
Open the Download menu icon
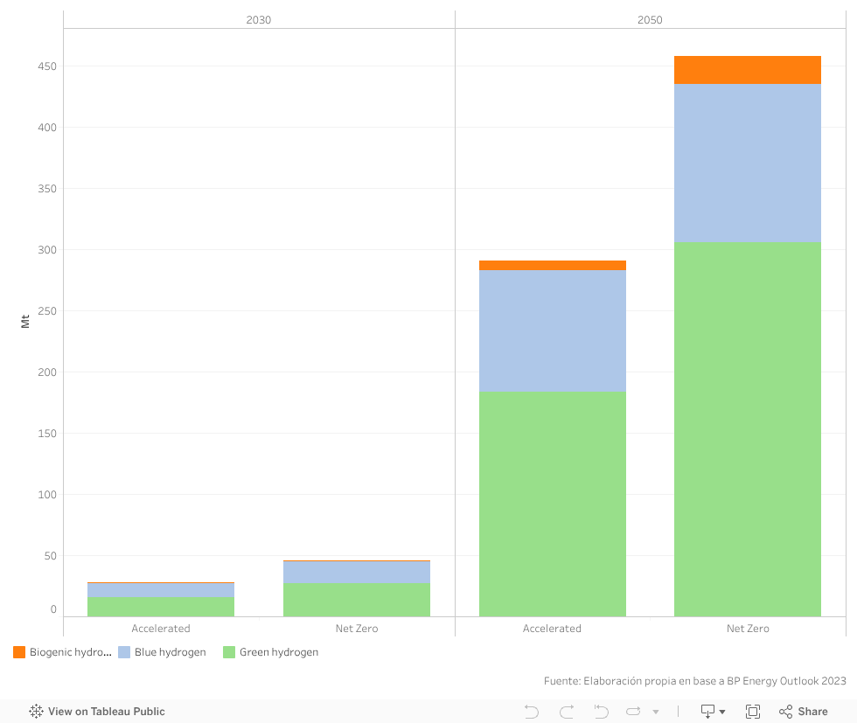(707, 711)
